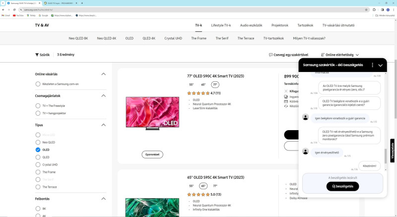
Task: Select the Crystal UHD type filter
Action: click(38, 164)
